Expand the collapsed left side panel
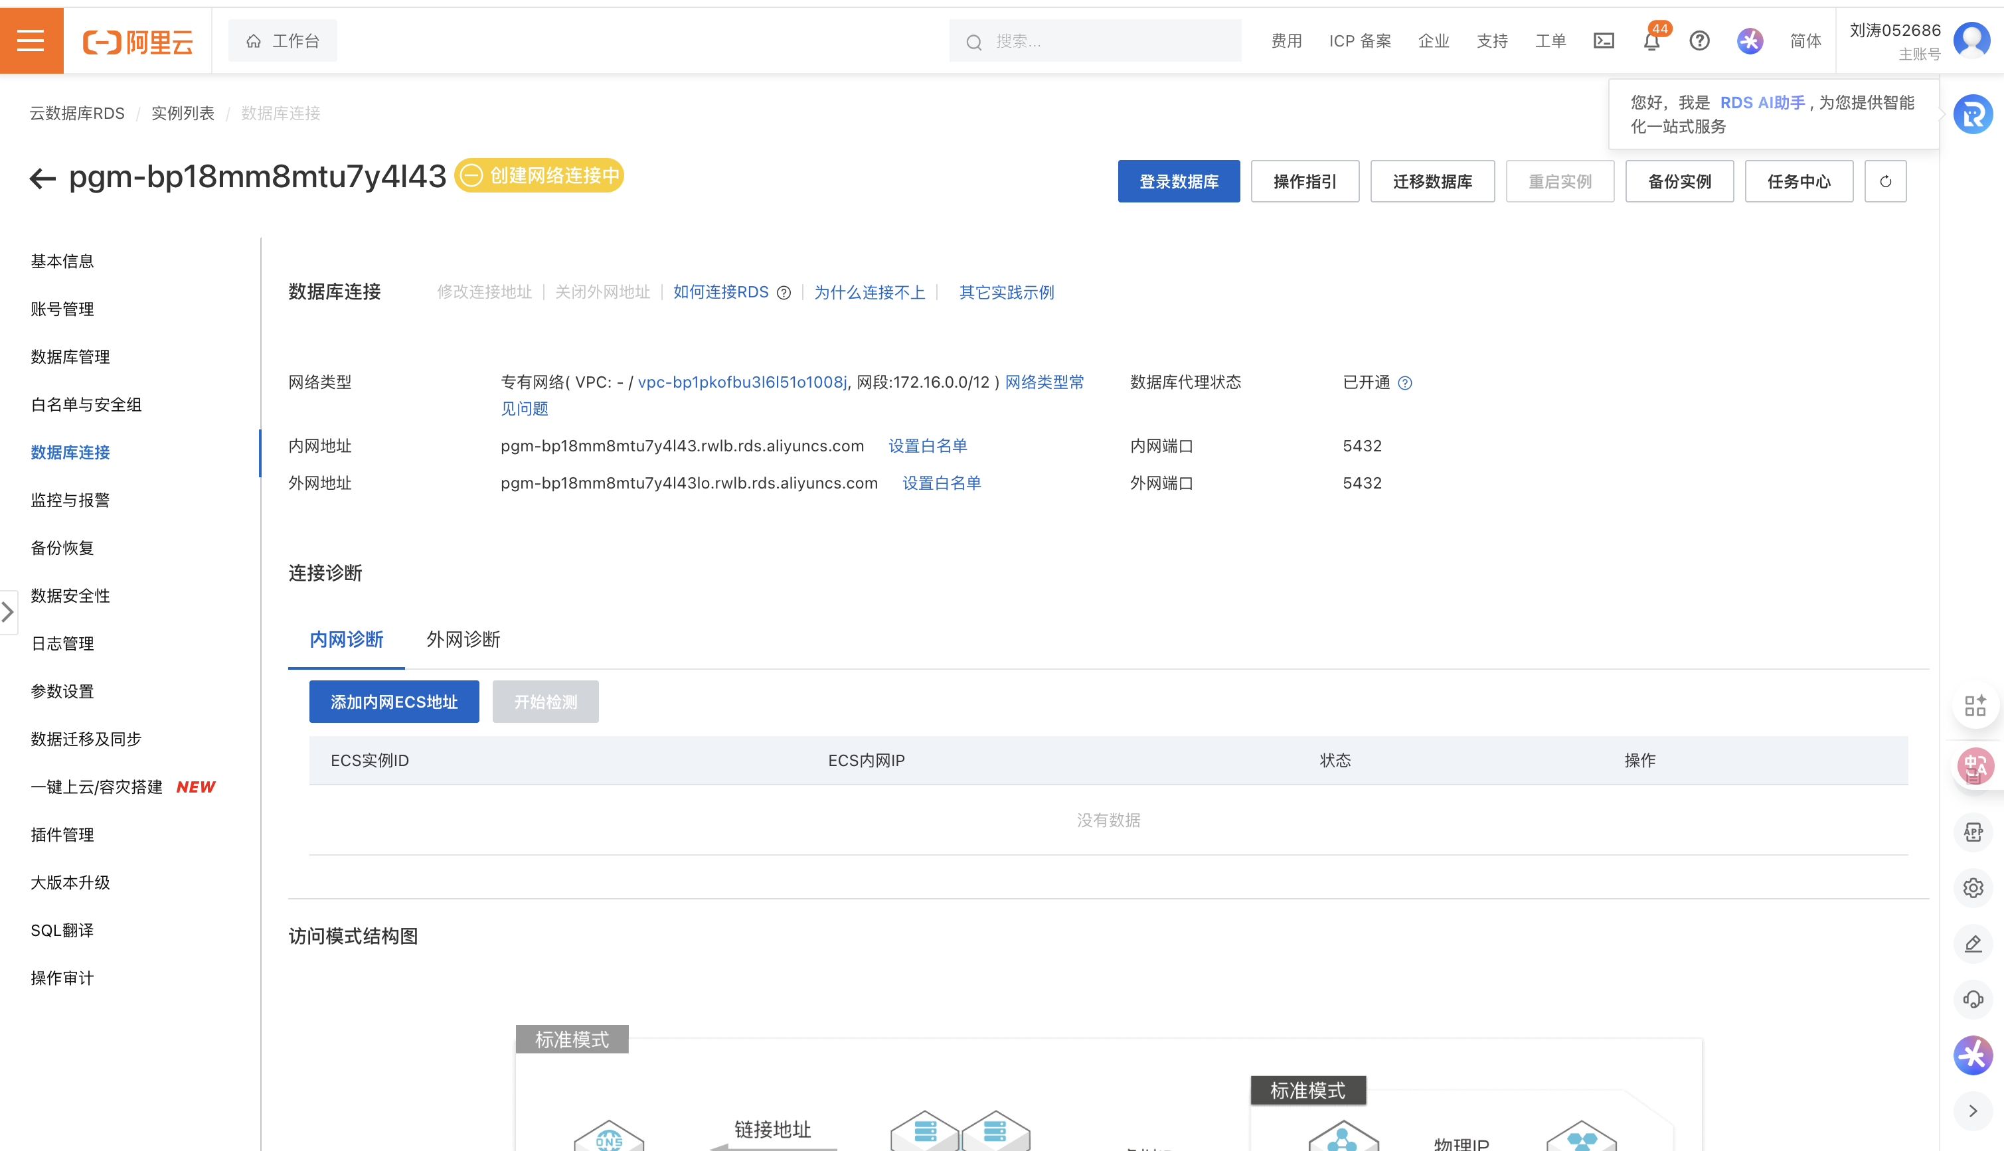The height and width of the screenshot is (1151, 2004). coord(8,611)
